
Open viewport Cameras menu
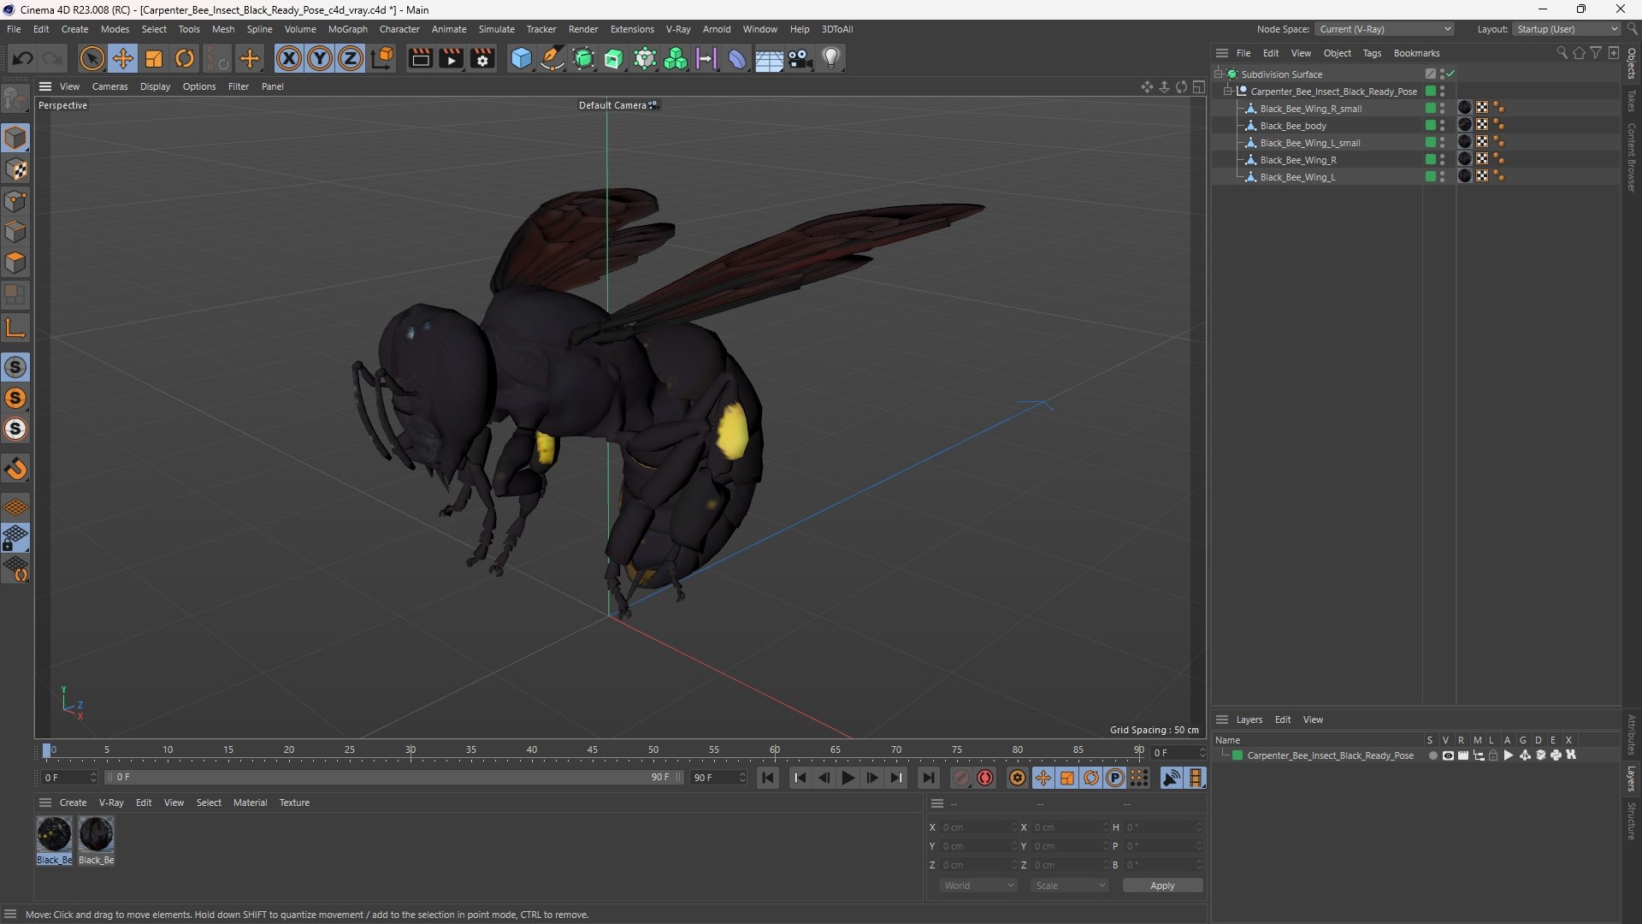pyautogui.click(x=109, y=86)
